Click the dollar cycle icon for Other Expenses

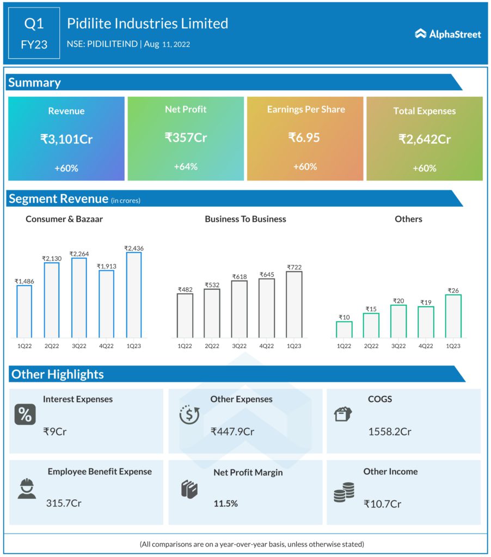pyautogui.click(x=189, y=415)
